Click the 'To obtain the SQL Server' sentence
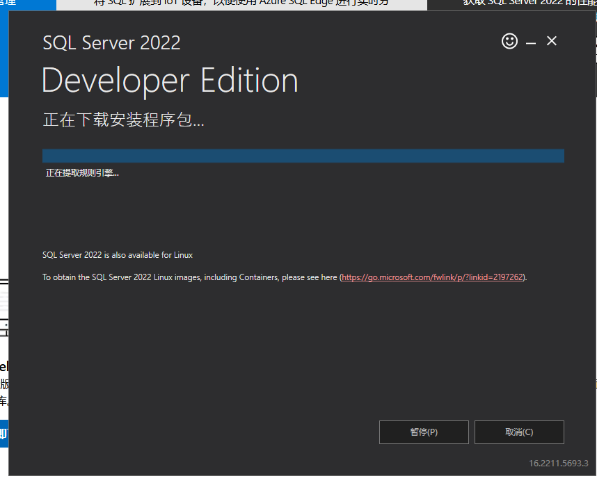Image resolution: width=597 pixels, height=483 pixels. 189,277
